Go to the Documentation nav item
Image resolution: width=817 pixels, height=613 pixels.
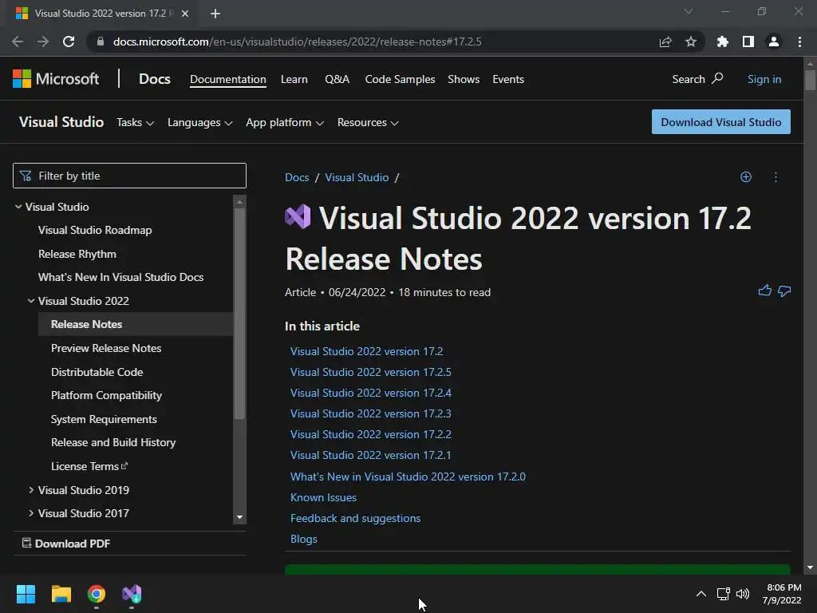(x=227, y=79)
